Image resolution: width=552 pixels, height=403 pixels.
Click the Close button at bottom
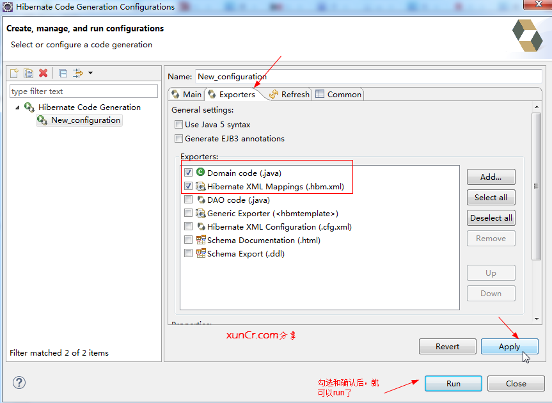(x=516, y=383)
